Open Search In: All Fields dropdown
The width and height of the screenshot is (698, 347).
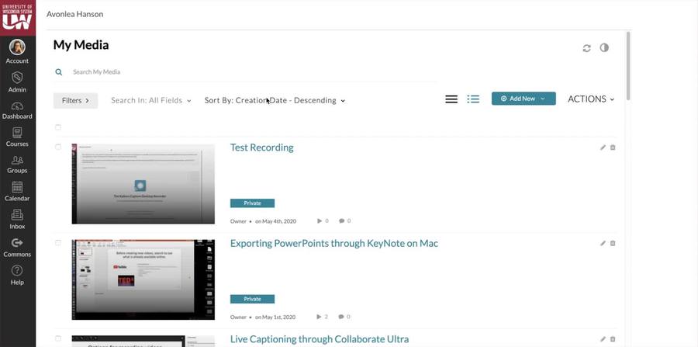[x=151, y=101]
